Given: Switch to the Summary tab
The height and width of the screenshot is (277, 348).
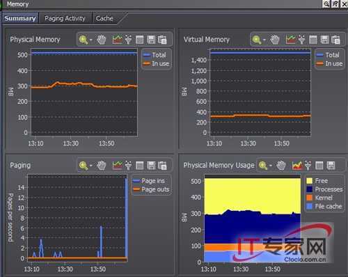Looking at the screenshot, I should [19, 18].
